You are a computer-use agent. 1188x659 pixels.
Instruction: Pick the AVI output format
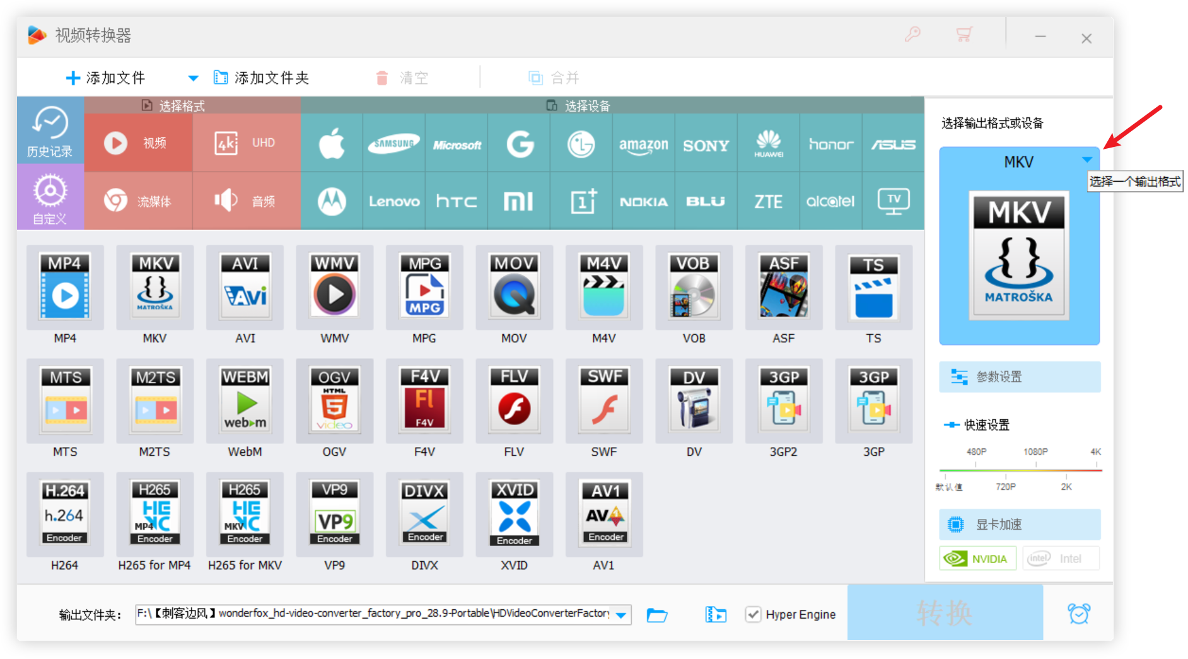pyautogui.click(x=245, y=288)
